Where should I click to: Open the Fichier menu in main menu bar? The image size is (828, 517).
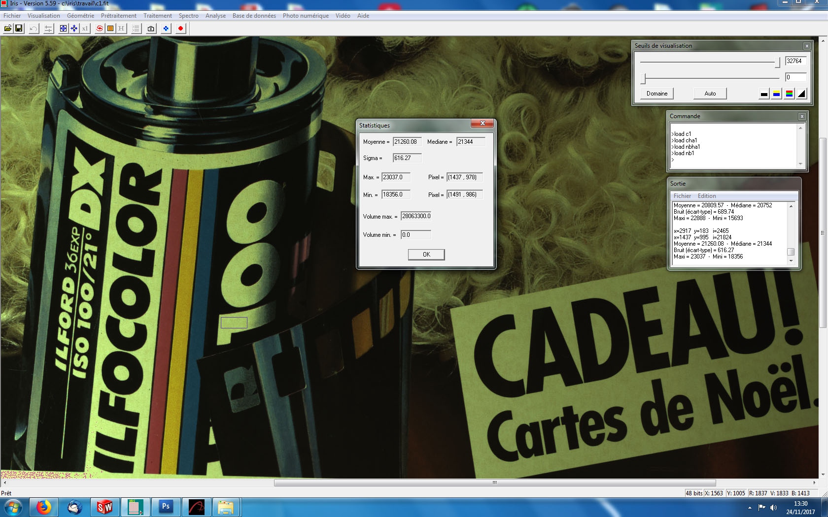(x=12, y=16)
